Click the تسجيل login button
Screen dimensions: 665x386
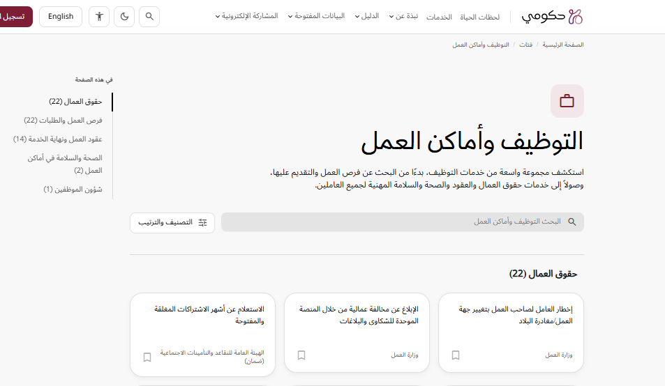[x=15, y=17]
